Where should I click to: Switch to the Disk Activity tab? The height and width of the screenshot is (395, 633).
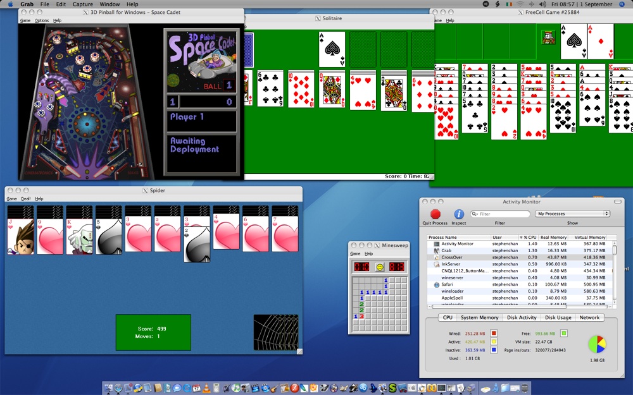pyautogui.click(x=522, y=318)
